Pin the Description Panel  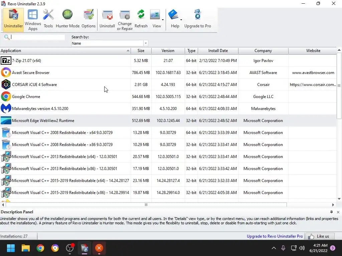pos(332,212)
